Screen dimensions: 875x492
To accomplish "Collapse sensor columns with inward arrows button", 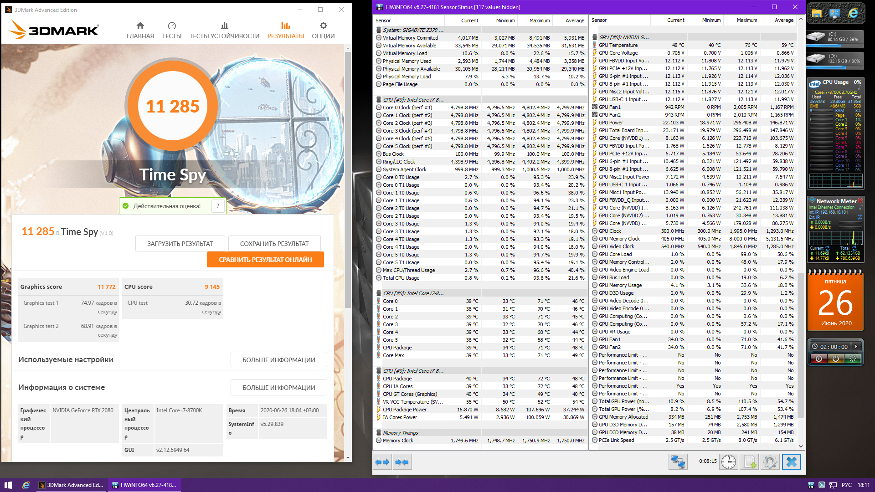I will [402, 462].
